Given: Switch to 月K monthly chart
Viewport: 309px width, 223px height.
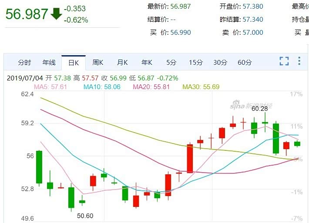Looking at the screenshot, I should 122,63.
